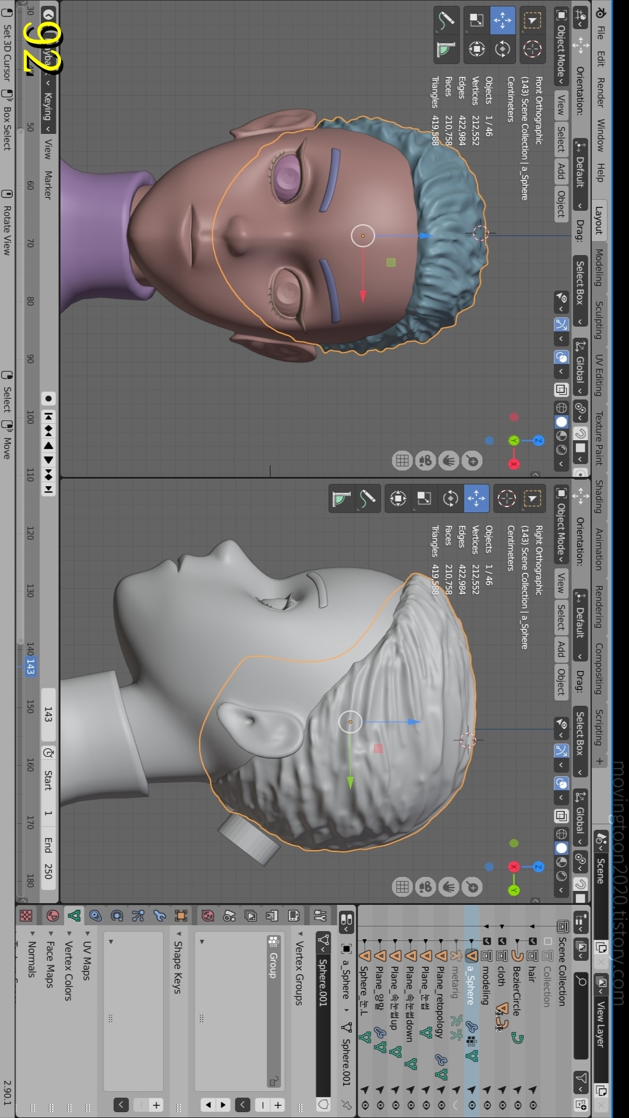629x1118 pixels.
Task: Select the Rotate tool in Front Orthographic viewport
Action: [x=502, y=49]
